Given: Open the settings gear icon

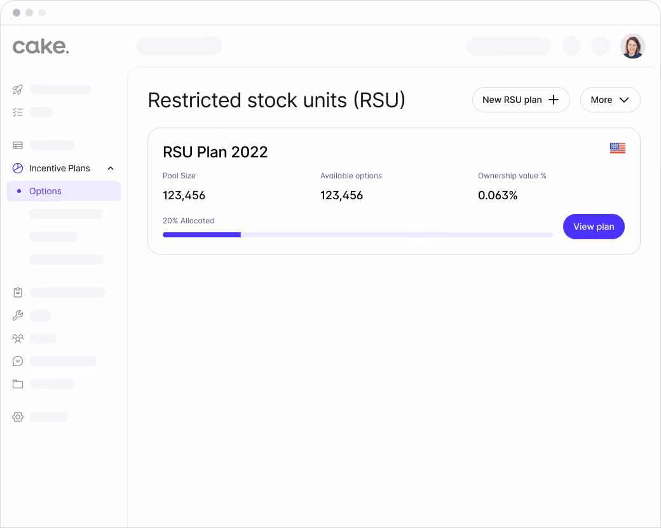Looking at the screenshot, I should [x=18, y=417].
